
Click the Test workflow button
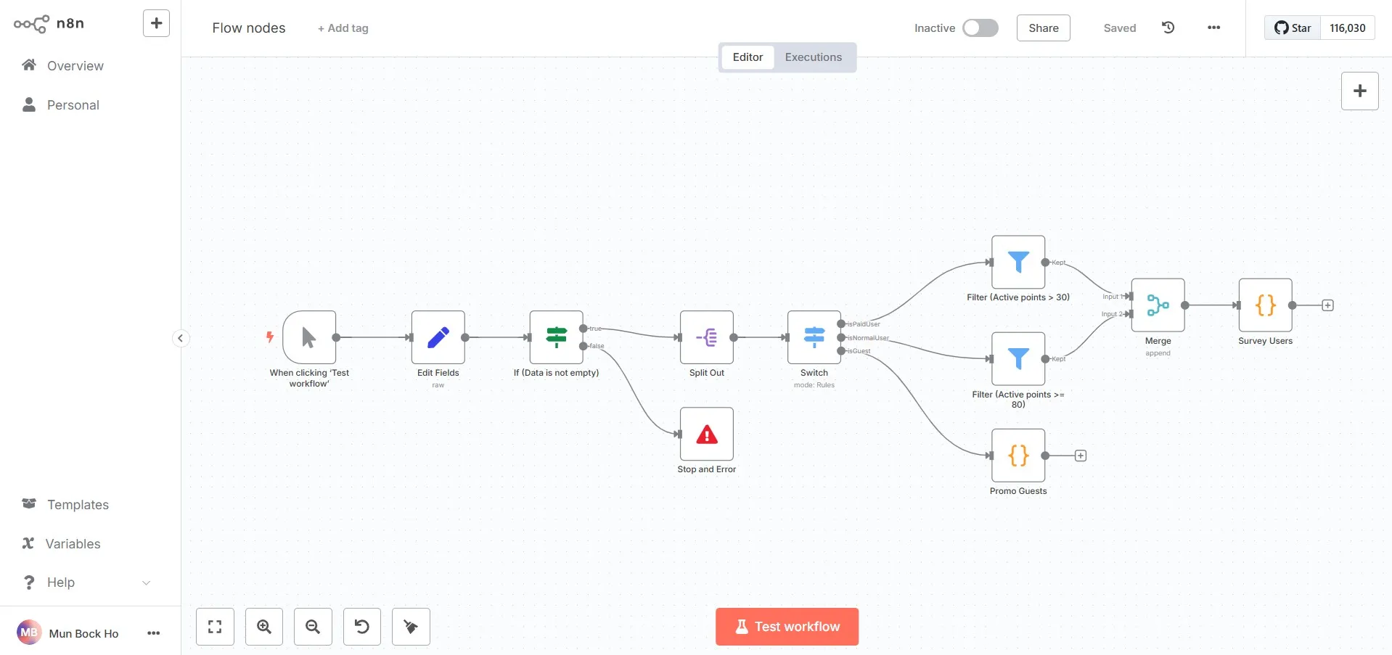(x=787, y=627)
